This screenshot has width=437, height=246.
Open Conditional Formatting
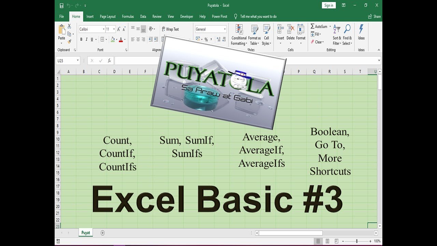pyautogui.click(x=239, y=35)
